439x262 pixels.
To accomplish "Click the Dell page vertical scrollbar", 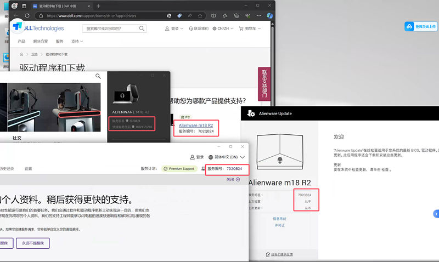I will (x=272, y=64).
